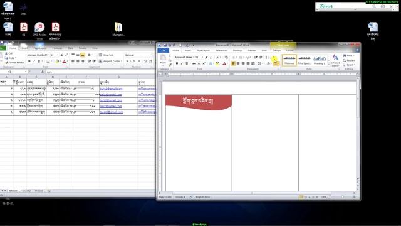
Task: Open Excel font name dropdown
Action: point(49,55)
